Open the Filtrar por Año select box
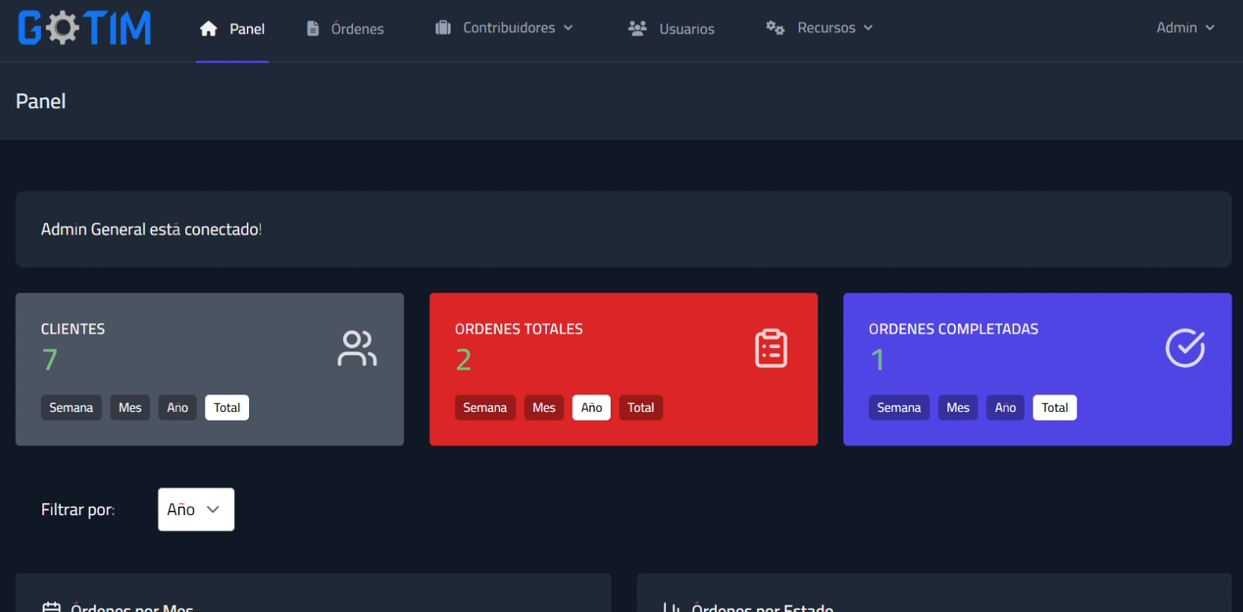The image size is (1243, 612). click(196, 509)
